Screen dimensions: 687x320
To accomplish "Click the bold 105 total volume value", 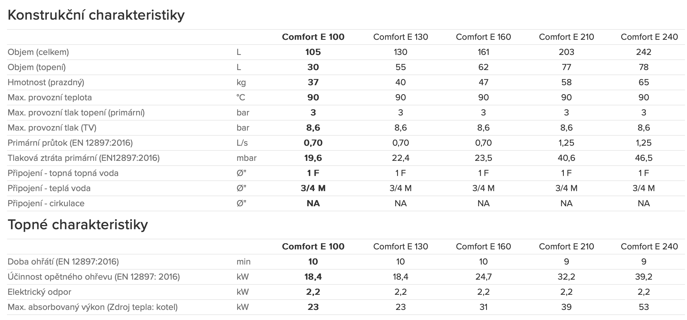I will coord(313,52).
